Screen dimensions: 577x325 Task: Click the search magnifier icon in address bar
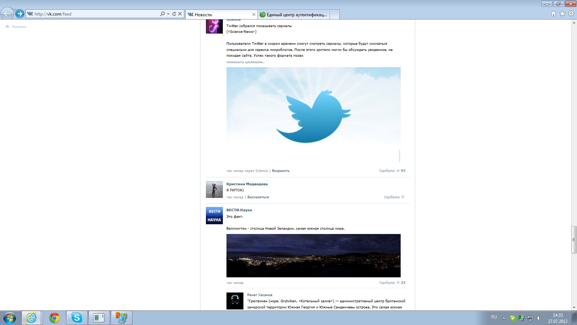[163, 14]
